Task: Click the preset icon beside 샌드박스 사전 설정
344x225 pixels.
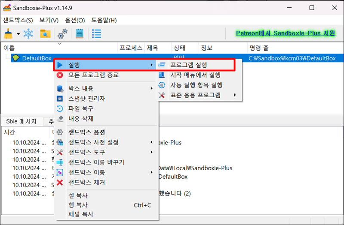Action: click(x=60, y=142)
